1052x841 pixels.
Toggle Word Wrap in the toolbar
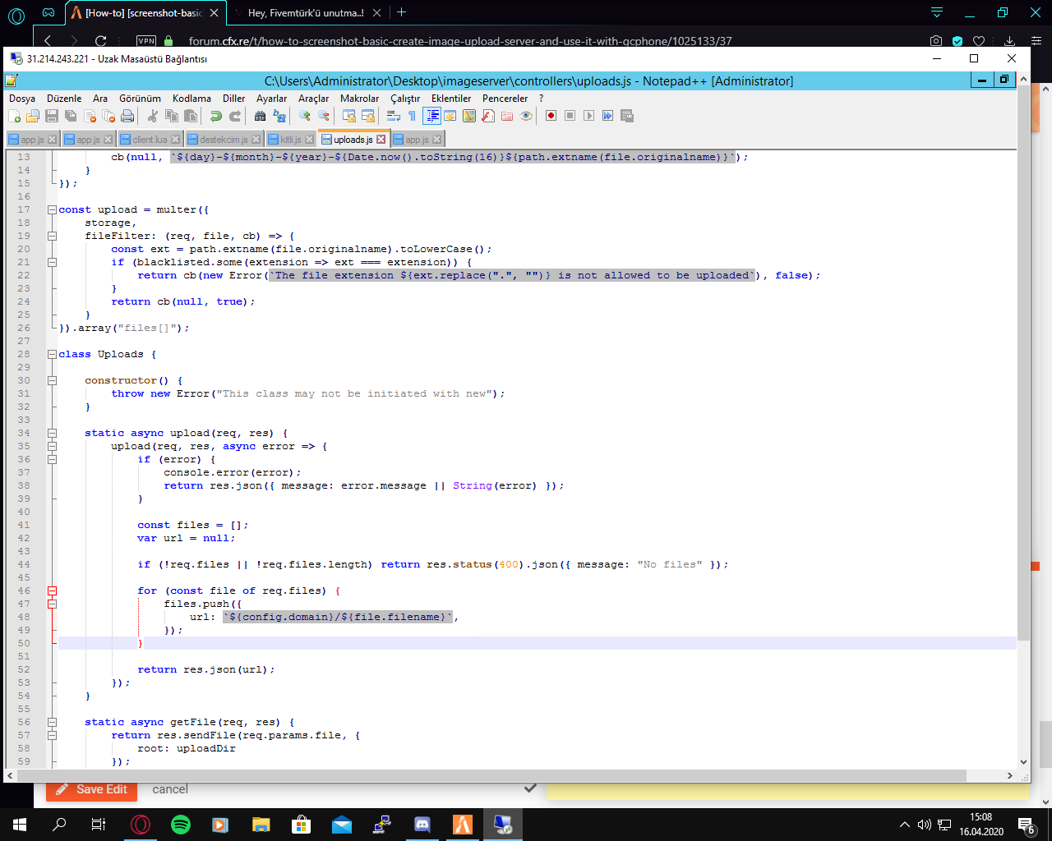(394, 116)
